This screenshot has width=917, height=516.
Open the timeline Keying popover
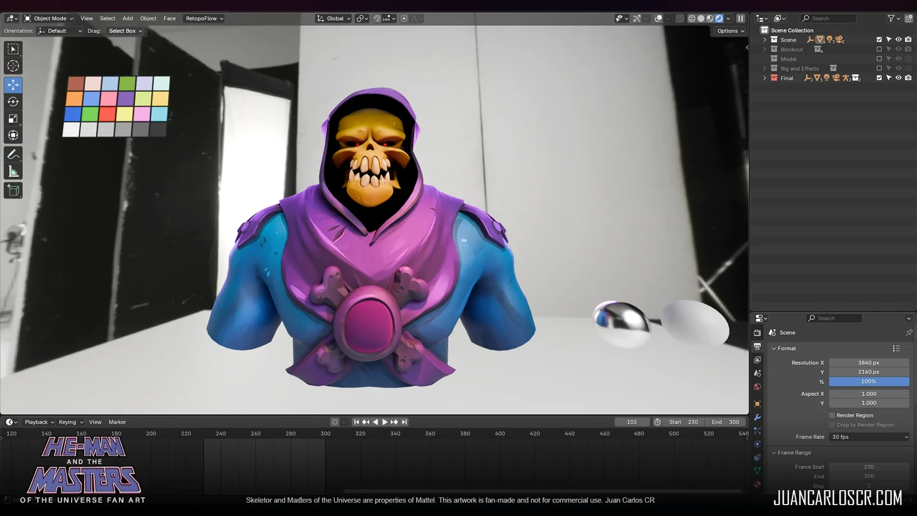coord(70,422)
